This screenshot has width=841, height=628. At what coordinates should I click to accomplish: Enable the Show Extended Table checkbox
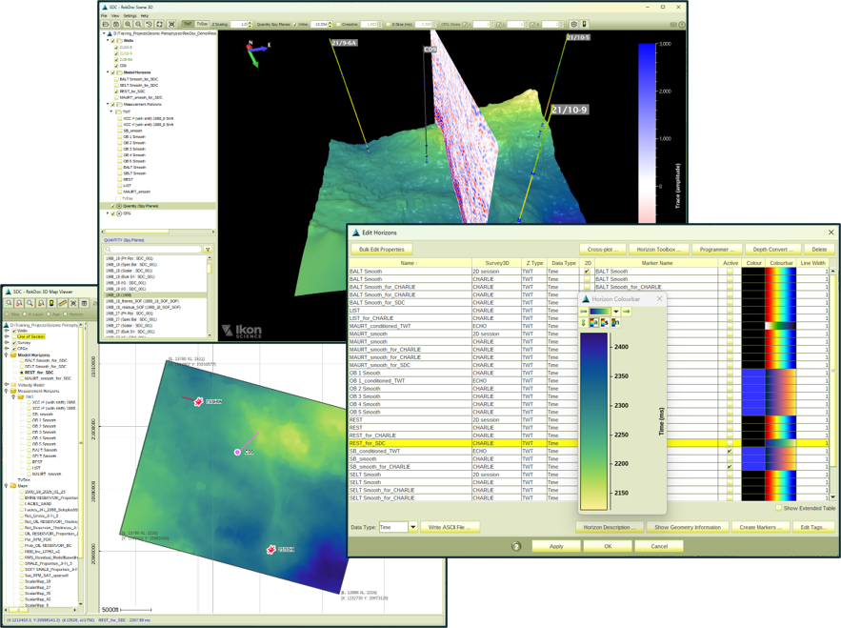click(x=778, y=508)
